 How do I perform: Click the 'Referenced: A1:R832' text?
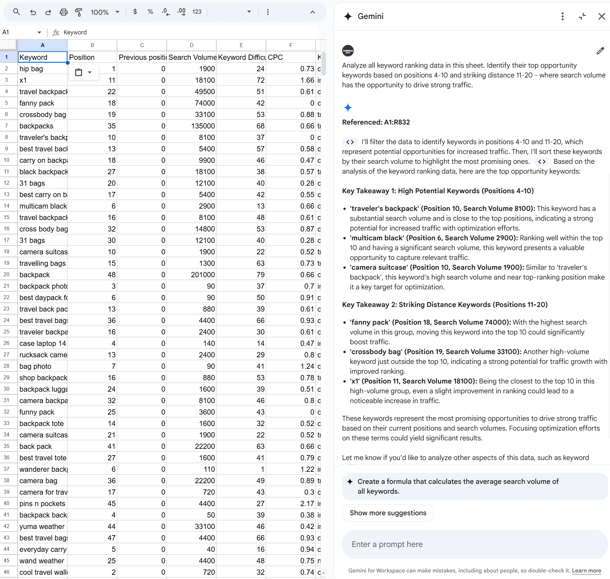[376, 122]
